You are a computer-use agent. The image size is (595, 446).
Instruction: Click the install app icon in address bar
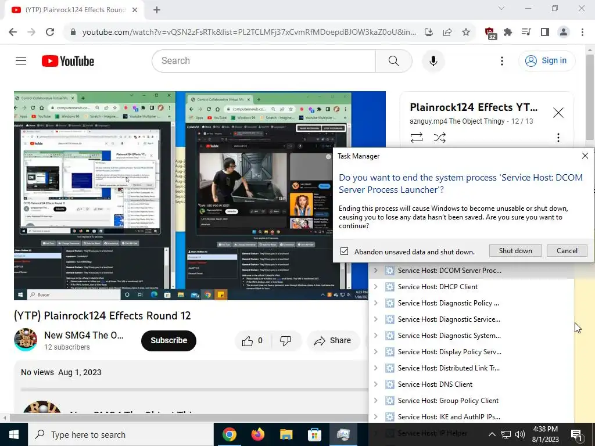pyautogui.click(x=429, y=33)
